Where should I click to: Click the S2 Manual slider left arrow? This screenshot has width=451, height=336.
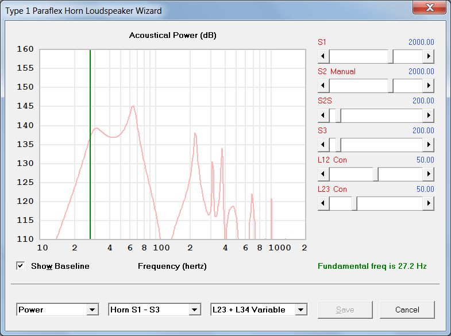pos(323,86)
